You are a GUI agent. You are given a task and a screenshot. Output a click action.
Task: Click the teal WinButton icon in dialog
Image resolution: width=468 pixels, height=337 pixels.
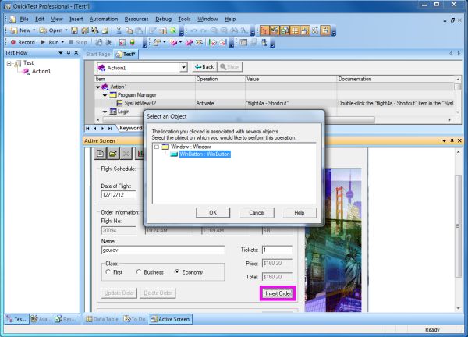pyautogui.click(x=174, y=154)
